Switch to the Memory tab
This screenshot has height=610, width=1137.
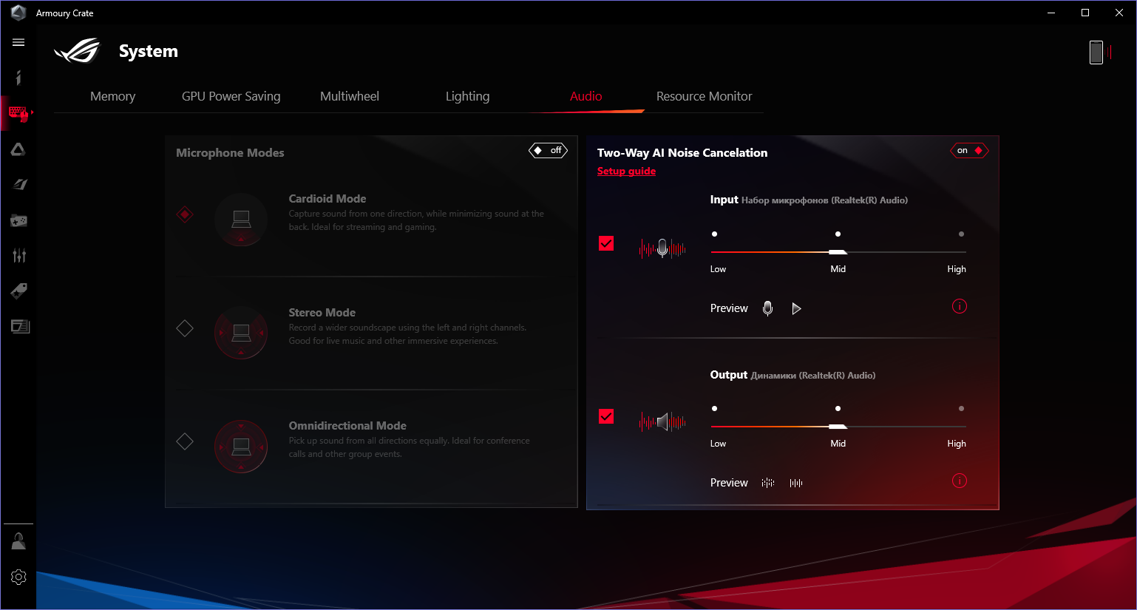tap(112, 96)
